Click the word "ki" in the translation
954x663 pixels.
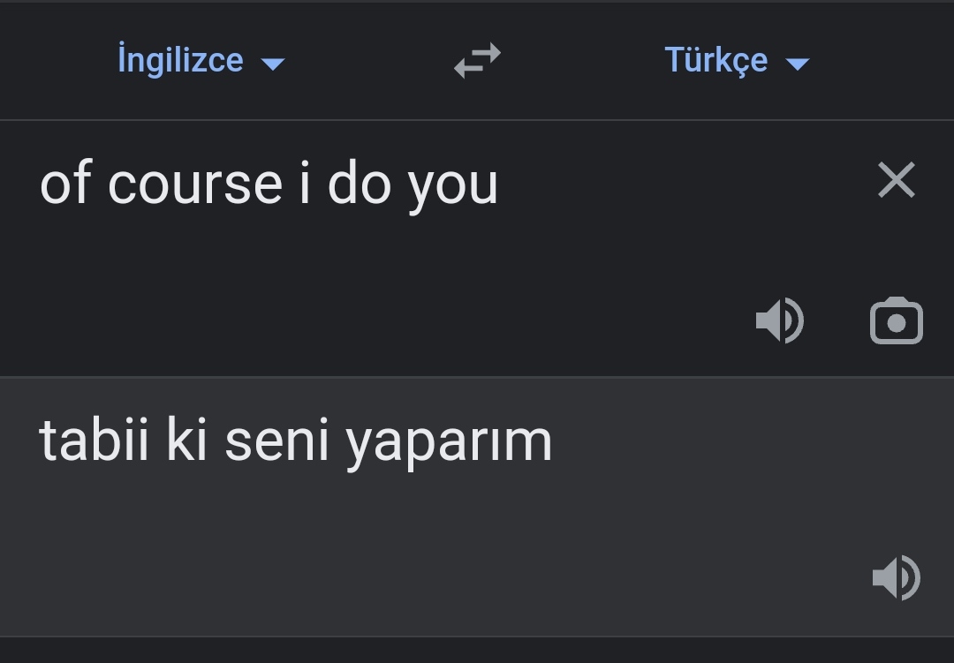tap(186, 441)
